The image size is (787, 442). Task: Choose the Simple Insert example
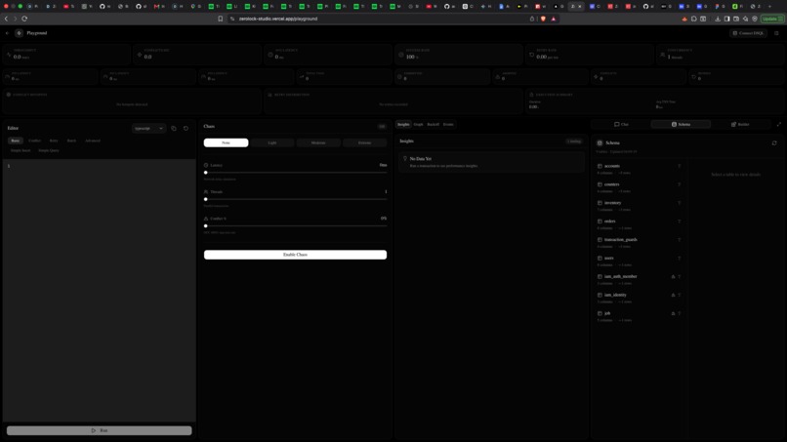pos(21,150)
